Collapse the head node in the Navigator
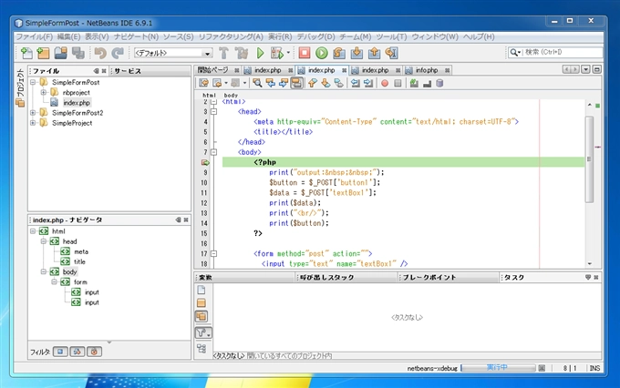This screenshot has height=388, width=620. 44,241
